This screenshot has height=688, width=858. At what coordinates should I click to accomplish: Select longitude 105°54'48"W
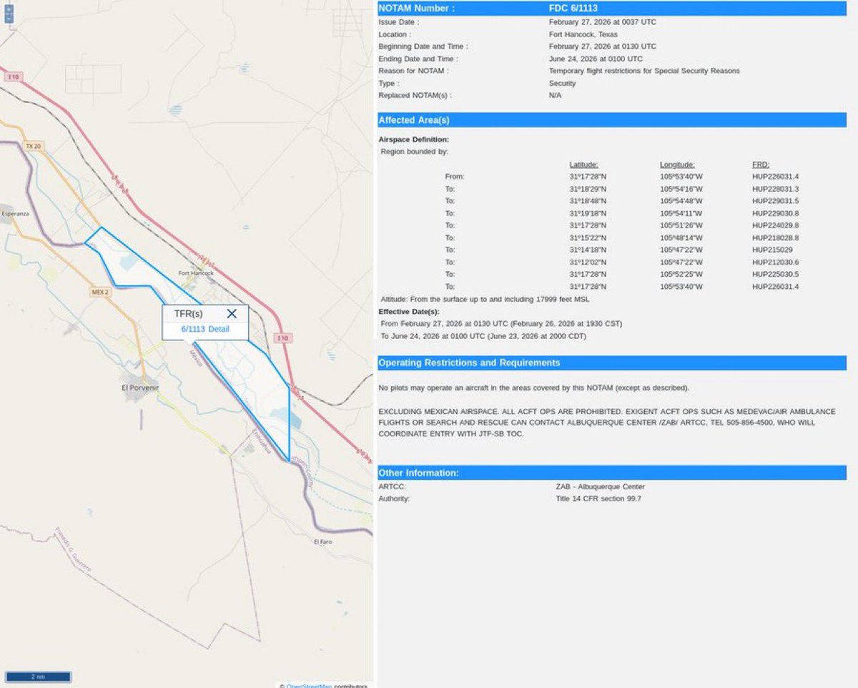[x=681, y=201]
